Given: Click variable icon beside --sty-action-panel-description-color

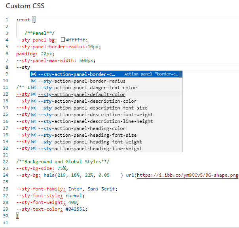Looking at the screenshot, I should (34, 101).
